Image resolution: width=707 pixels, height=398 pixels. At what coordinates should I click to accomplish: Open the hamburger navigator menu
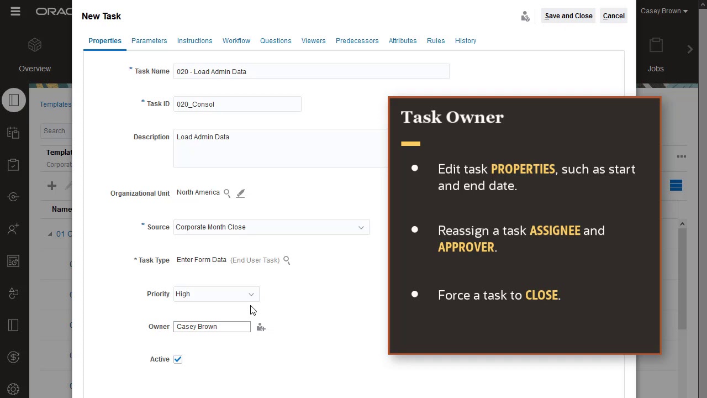point(15,11)
